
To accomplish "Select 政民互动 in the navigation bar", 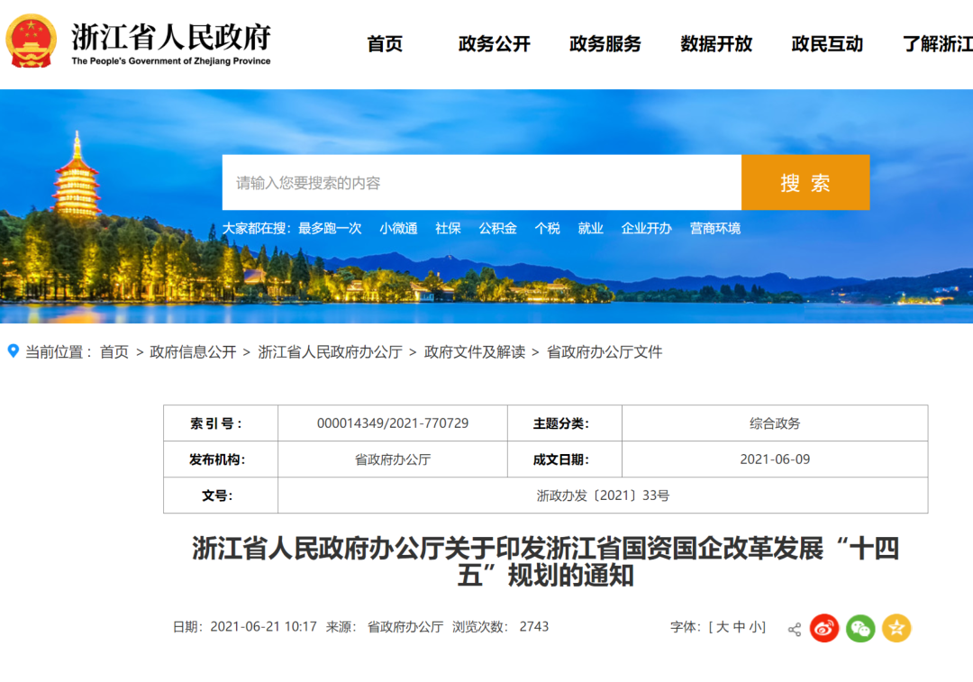I will [827, 43].
